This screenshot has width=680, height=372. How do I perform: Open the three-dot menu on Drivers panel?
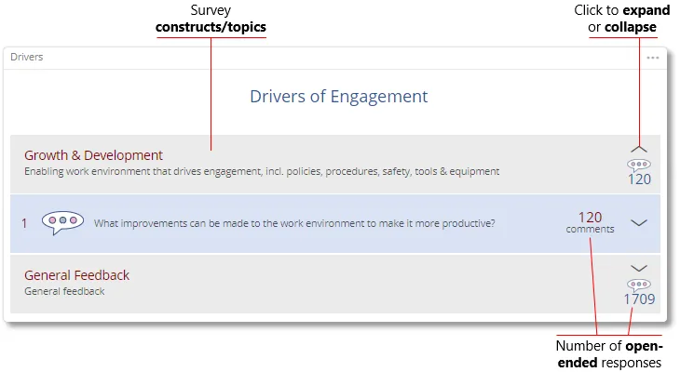coord(652,58)
